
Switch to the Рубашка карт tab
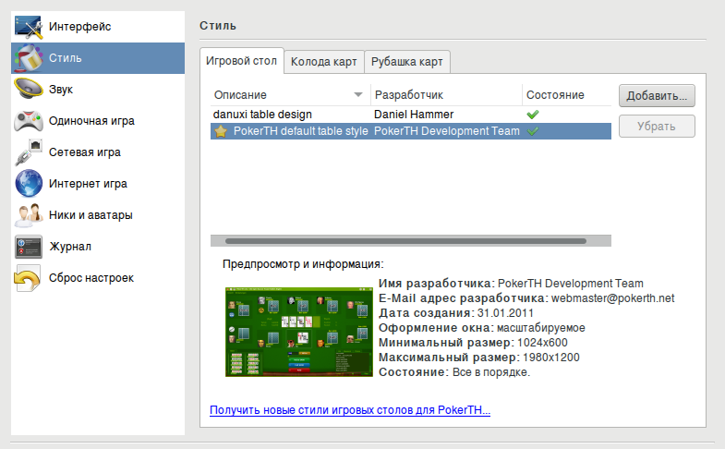click(x=407, y=62)
